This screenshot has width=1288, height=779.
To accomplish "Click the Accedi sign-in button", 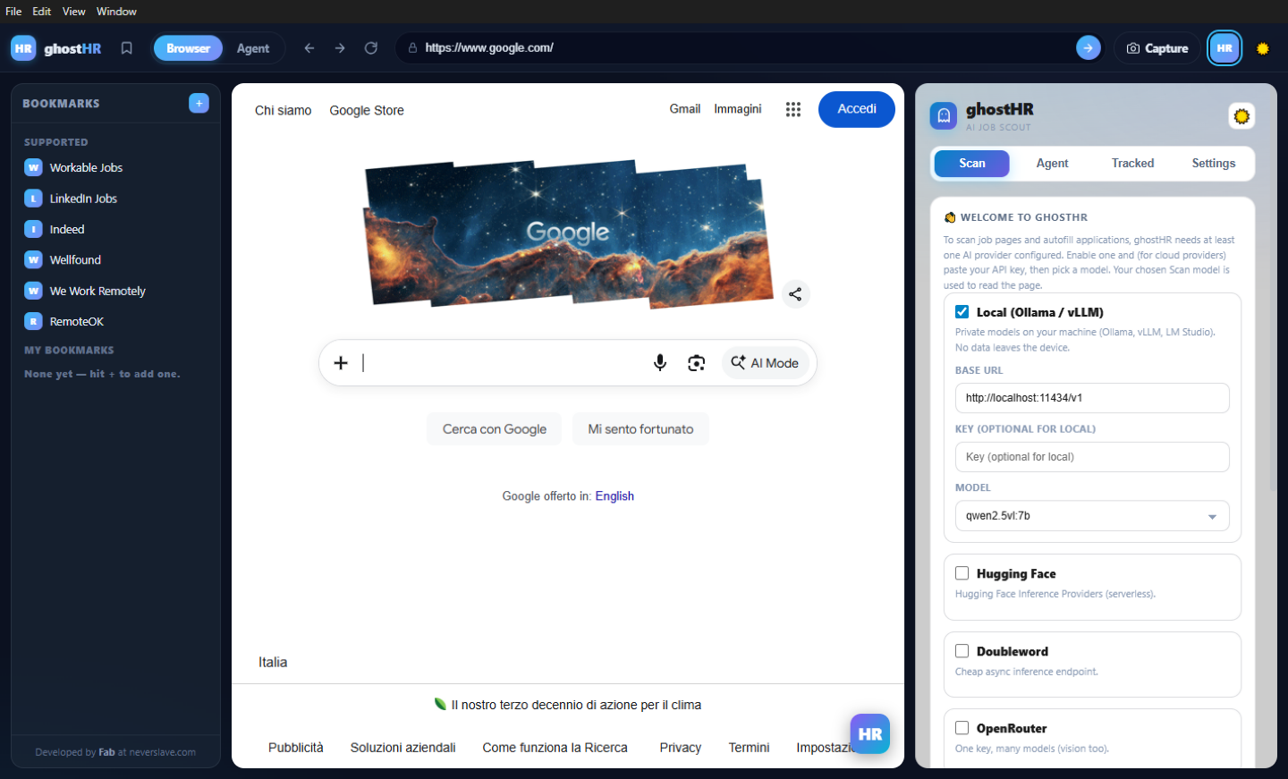I will click(x=857, y=109).
